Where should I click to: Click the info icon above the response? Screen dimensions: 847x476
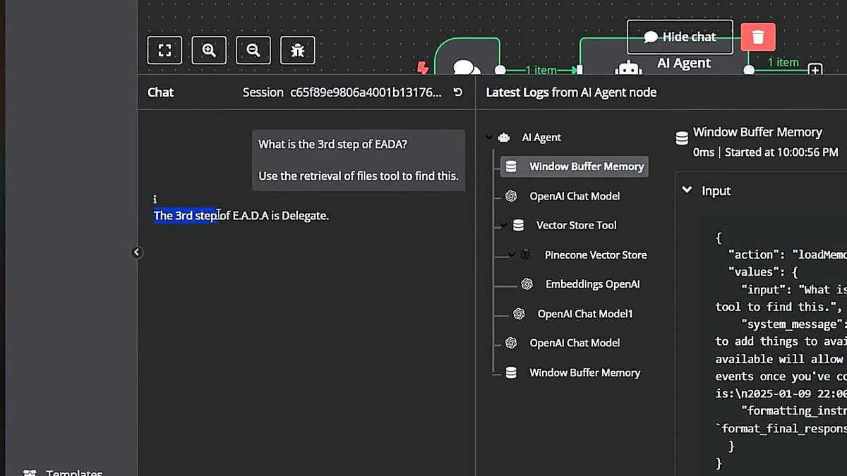click(x=155, y=200)
